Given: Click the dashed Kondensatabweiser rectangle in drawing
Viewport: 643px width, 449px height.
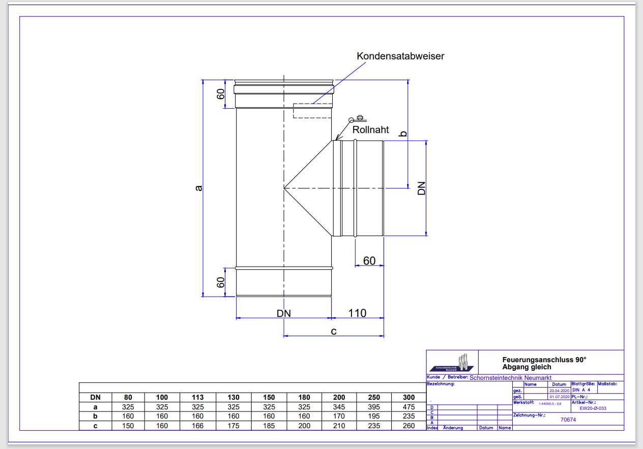Looking at the screenshot, I should click(x=312, y=111).
